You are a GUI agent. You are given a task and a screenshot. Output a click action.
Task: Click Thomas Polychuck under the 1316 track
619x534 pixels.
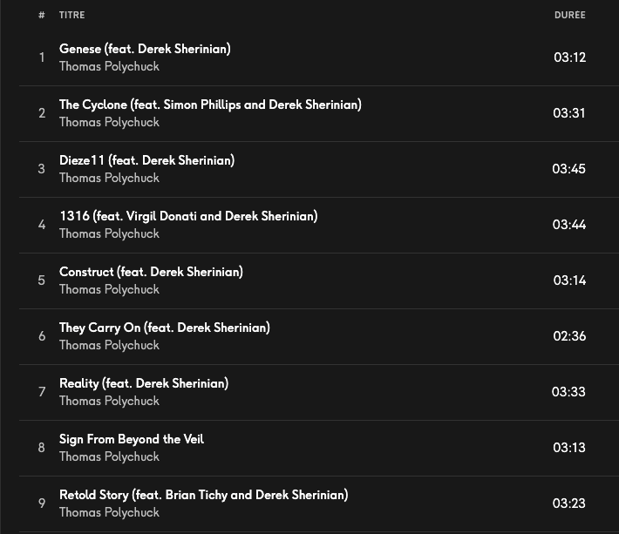pos(109,233)
